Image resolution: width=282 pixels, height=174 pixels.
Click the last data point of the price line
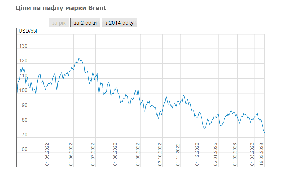pos(265,133)
